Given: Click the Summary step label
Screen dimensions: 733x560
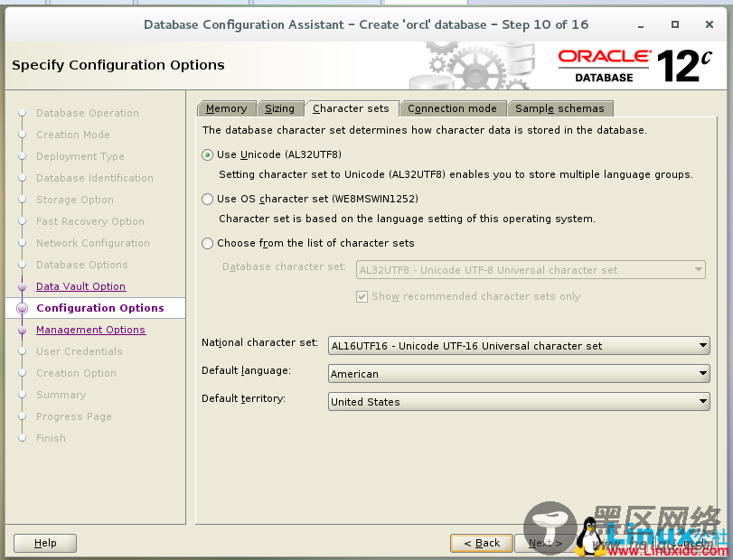Looking at the screenshot, I should [x=61, y=395].
